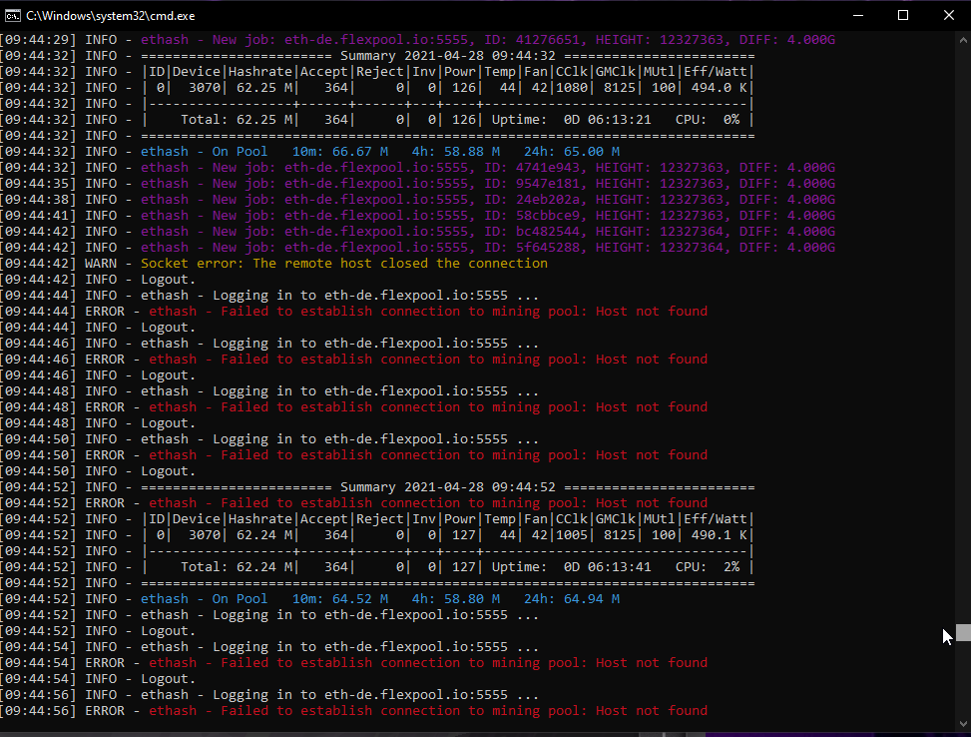The width and height of the screenshot is (971, 737).
Task: Click job ID '4741e943'
Action: tap(548, 168)
